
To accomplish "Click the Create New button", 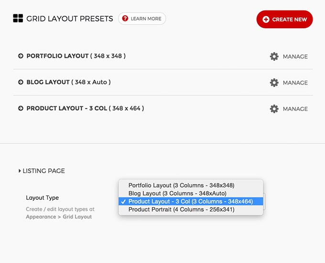I will coord(284,19).
